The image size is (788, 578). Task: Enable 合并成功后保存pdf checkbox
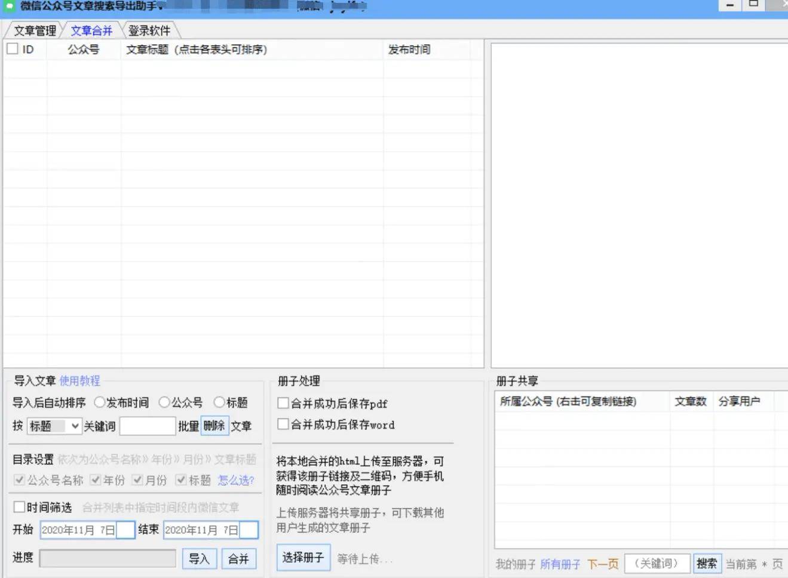pos(283,403)
